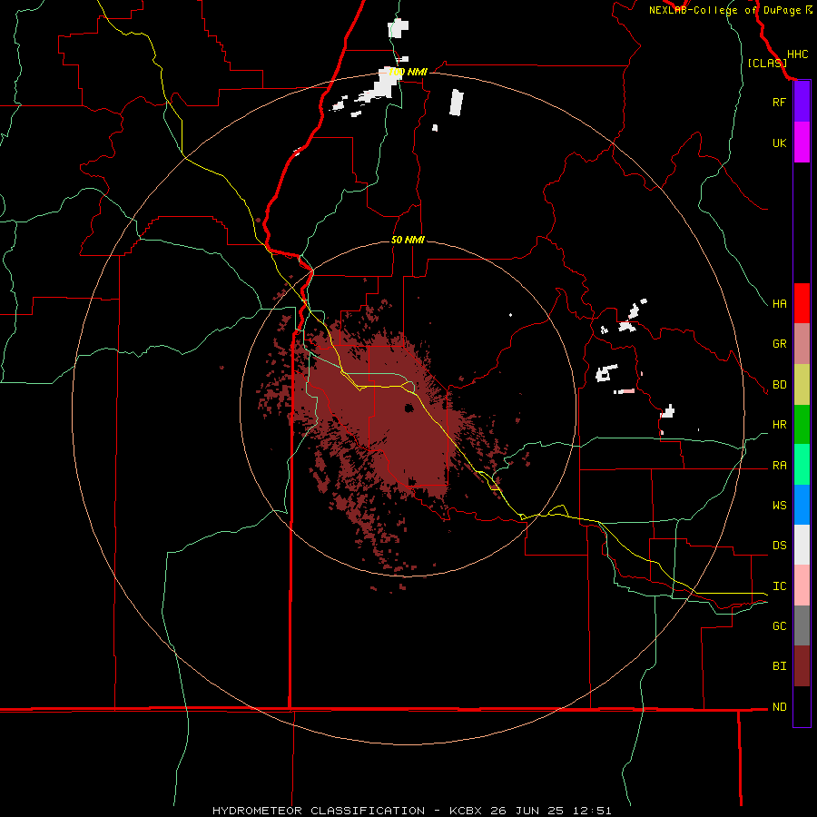Viewport: 817px width, 817px height.
Task: Click the 'GR' legend label
Action: (779, 344)
